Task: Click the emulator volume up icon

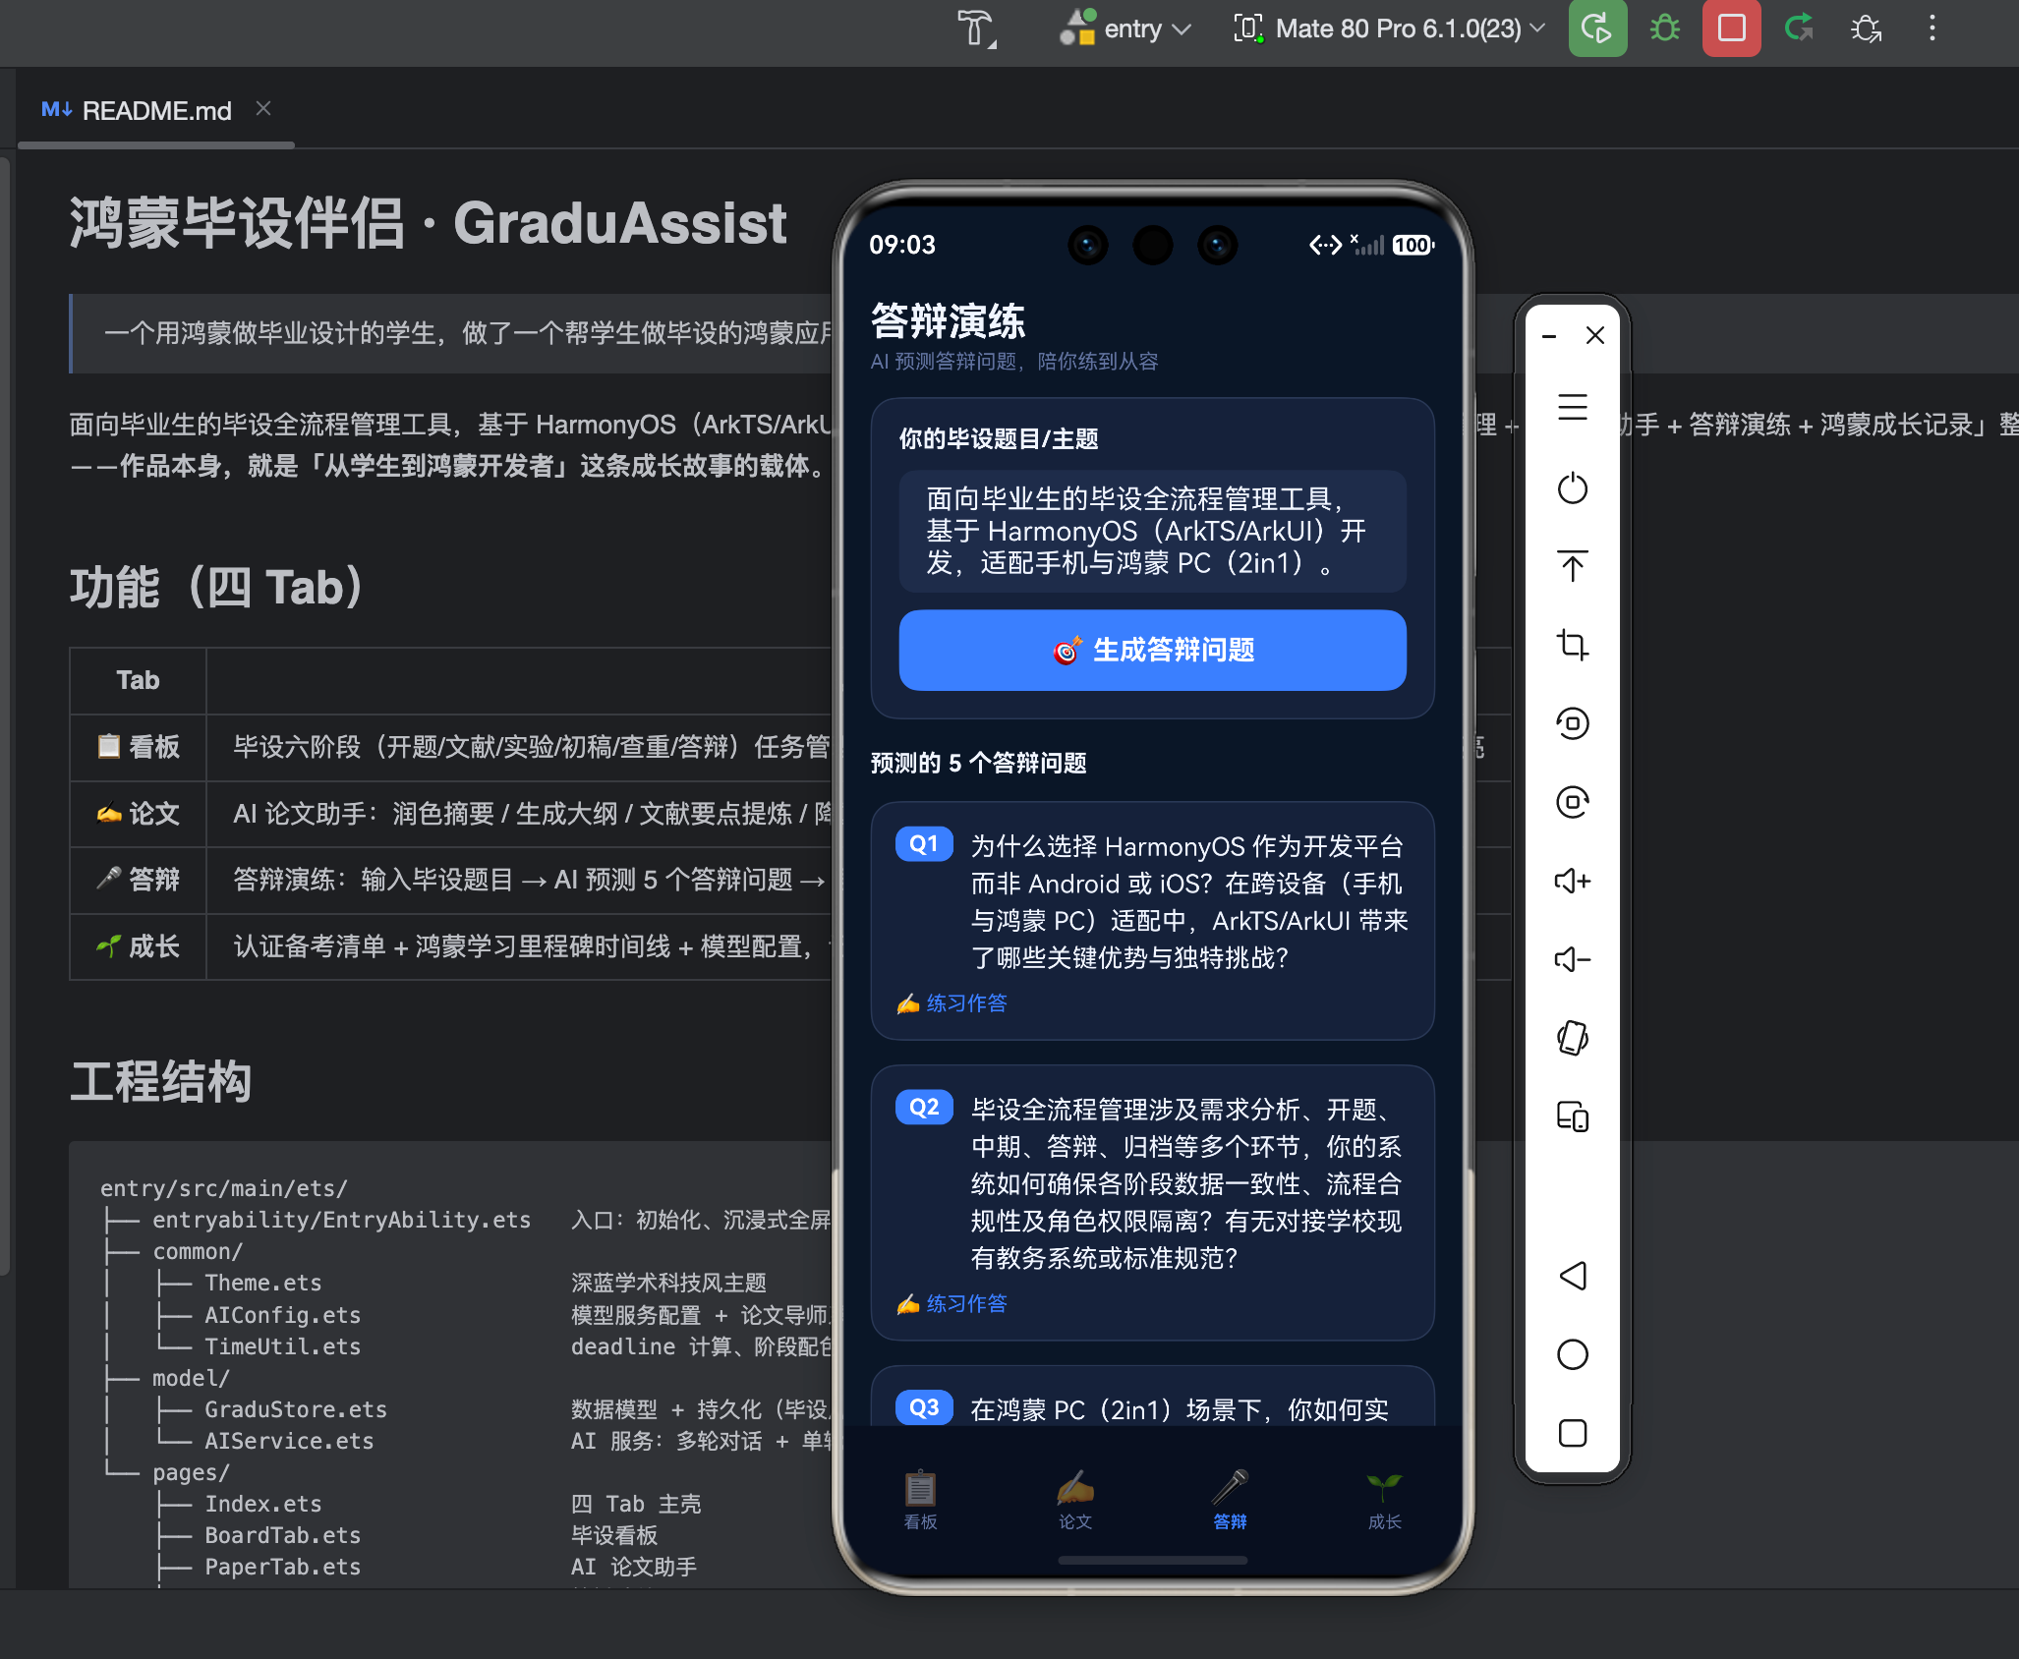Action: coord(1573,881)
